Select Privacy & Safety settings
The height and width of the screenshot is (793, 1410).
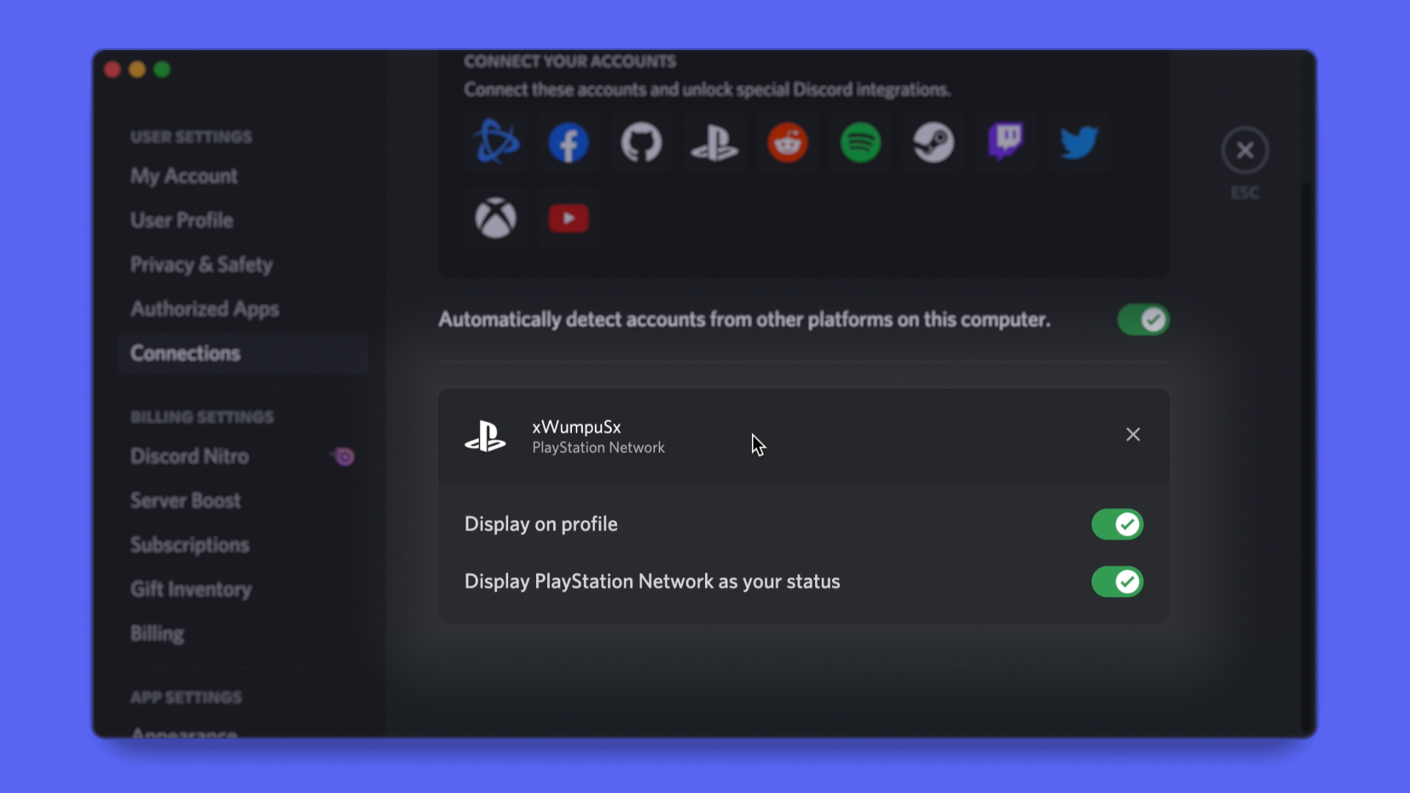click(201, 264)
